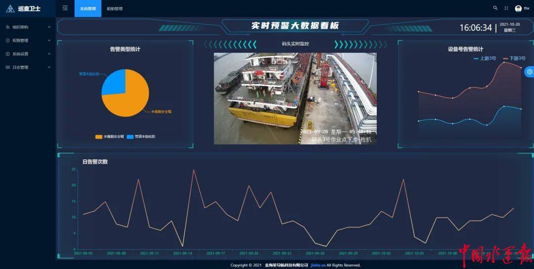
Task: Click the 2021-09-11 axis label
Action: tap(149, 253)
